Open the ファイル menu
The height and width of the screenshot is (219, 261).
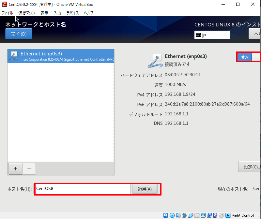(x=7, y=13)
